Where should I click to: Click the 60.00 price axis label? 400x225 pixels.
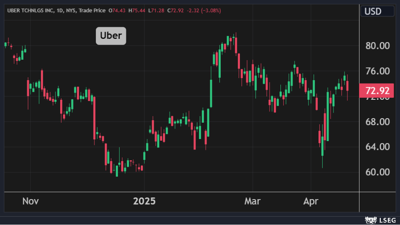click(377, 172)
